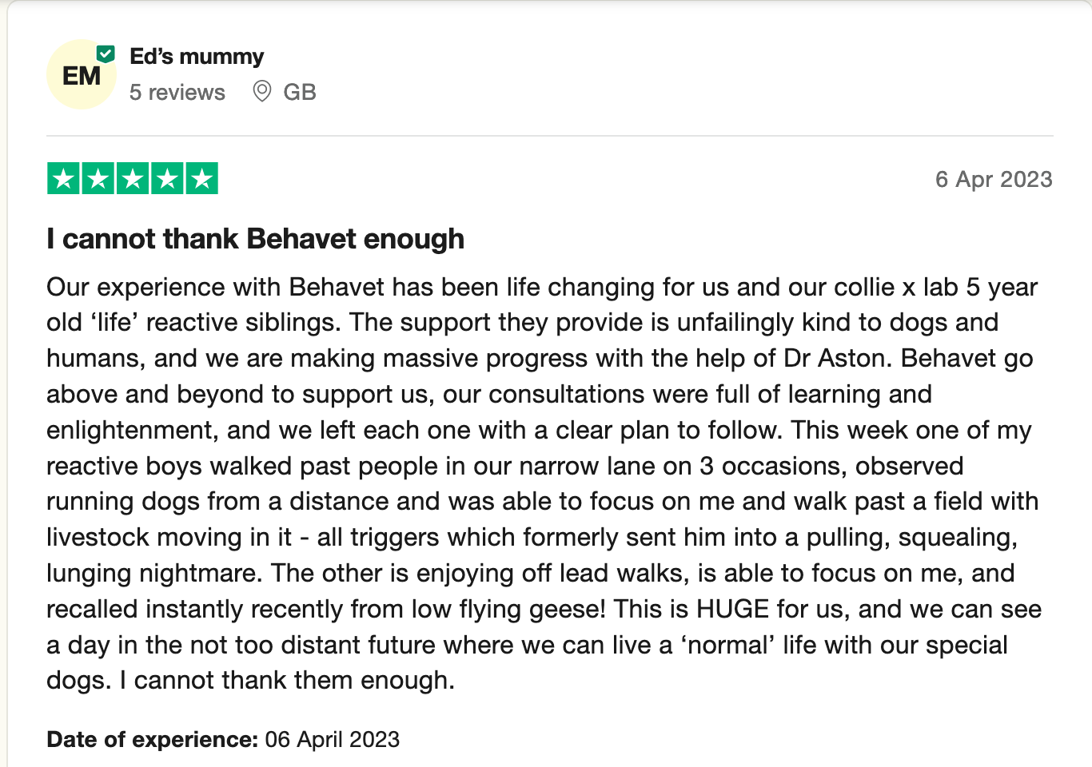Click the fourth green rating star
The height and width of the screenshot is (767, 1092).
point(167,179)
